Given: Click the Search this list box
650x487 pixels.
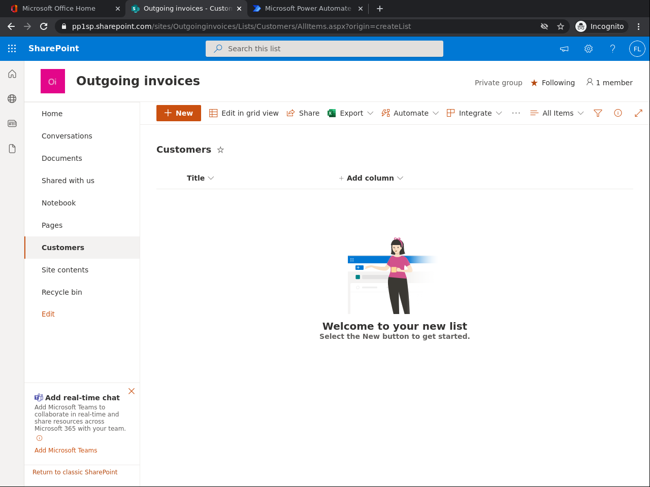Looking at the screenshot, I should [x=324, y=49].
